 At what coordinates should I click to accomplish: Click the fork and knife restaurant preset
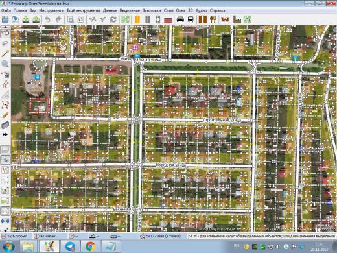click(213, 19)
